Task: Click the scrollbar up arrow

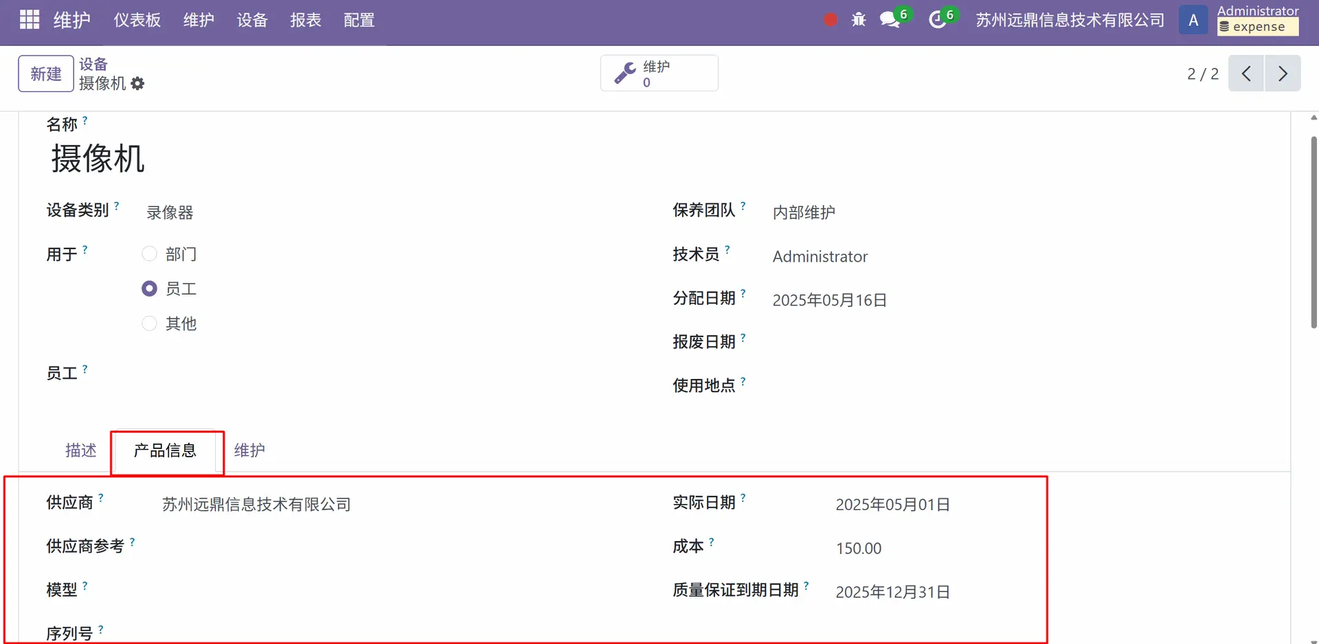Action: tap(1314, 118)
